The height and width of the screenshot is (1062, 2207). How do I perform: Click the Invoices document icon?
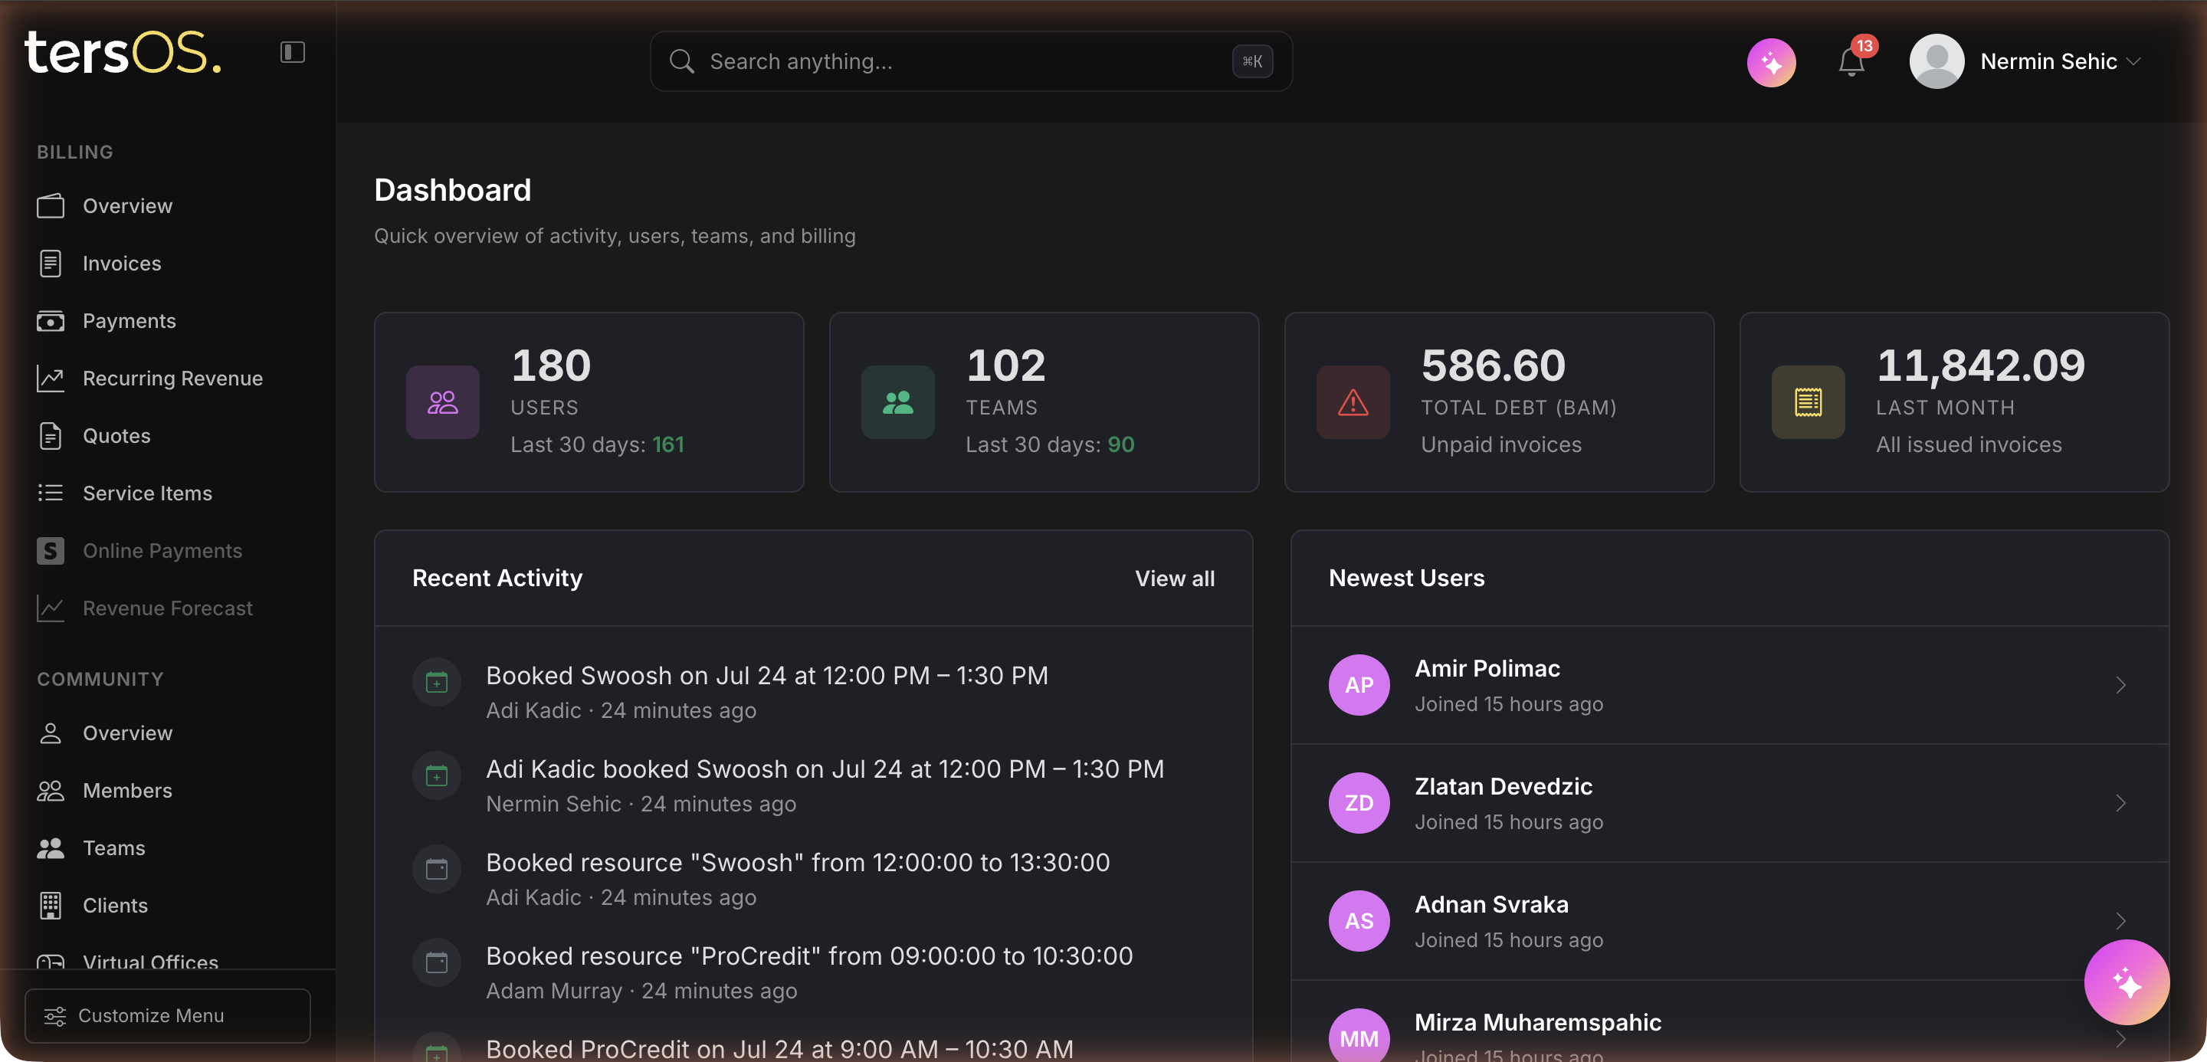[x=51, y=263]
